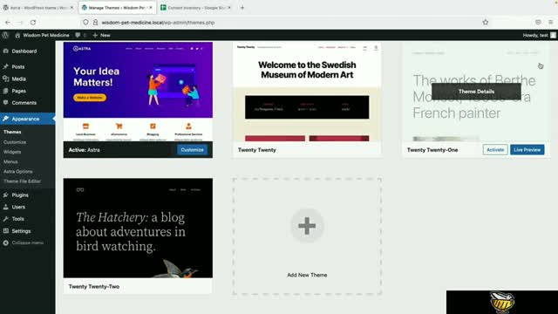The image size is (558, 314).
Task: Open Comments menu in sidebar
Action: pyautogui.click(x=24, y=103)
